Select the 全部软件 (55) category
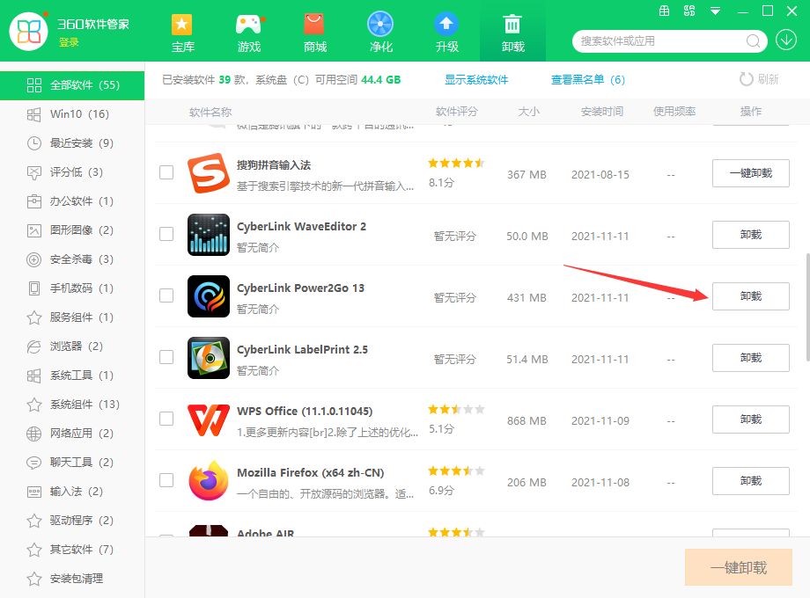The image size is (810, 598). 72,85
